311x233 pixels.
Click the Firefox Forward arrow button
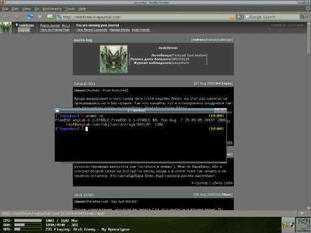point(17,17)
